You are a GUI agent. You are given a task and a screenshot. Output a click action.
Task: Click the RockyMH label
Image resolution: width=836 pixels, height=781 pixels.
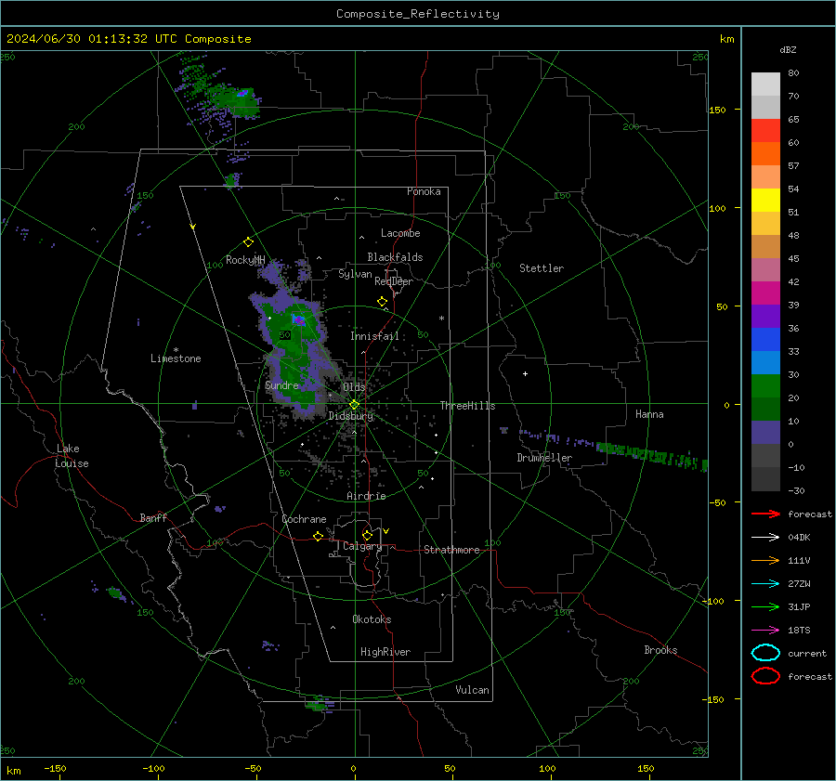pyautogui.click(x=245, y=260)
